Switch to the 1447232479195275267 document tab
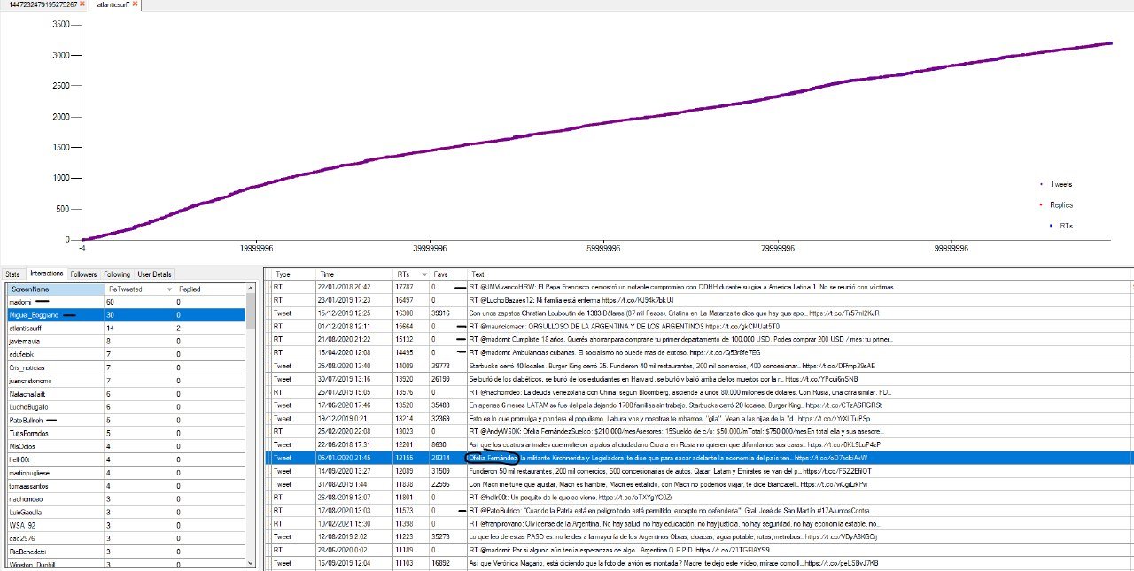Image resolution: width=1134 pixels, height=571 pixels. pyautogui.click(x=43, y=4)
